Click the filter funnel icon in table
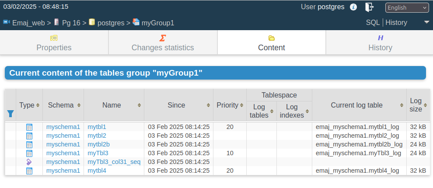Viewport: 433px width, 188px height. [10, 113]
